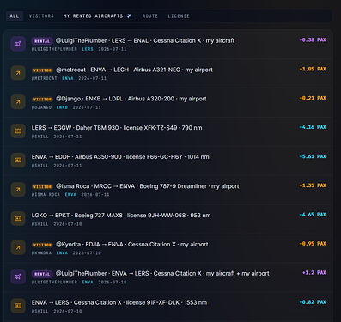Switch to the LICENSE tab
This screenshot has width=341, height=322.
[x=179, y=16]
